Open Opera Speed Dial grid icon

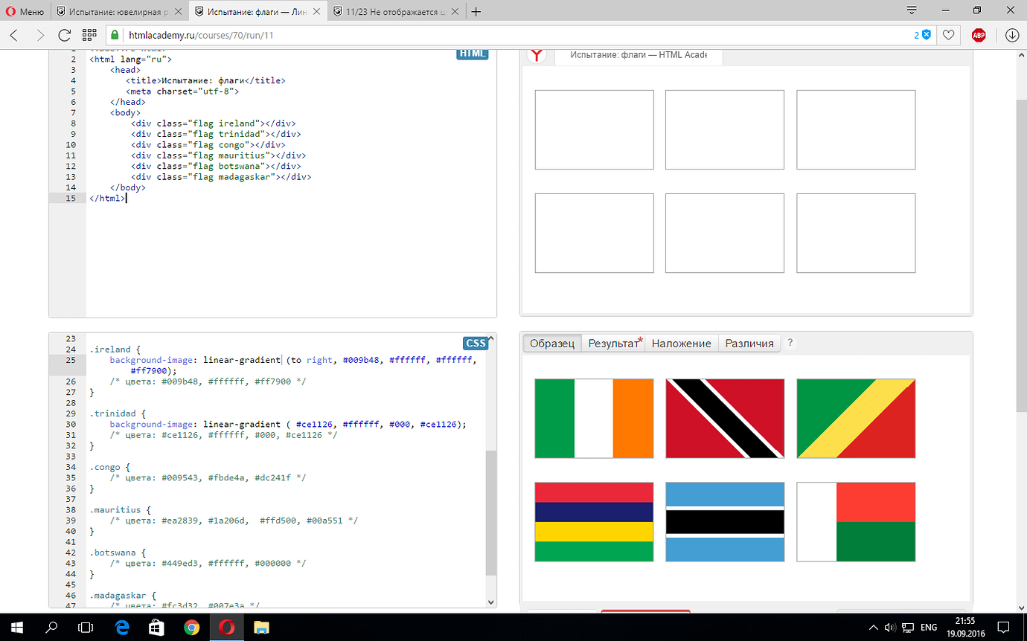coord(89,35)
